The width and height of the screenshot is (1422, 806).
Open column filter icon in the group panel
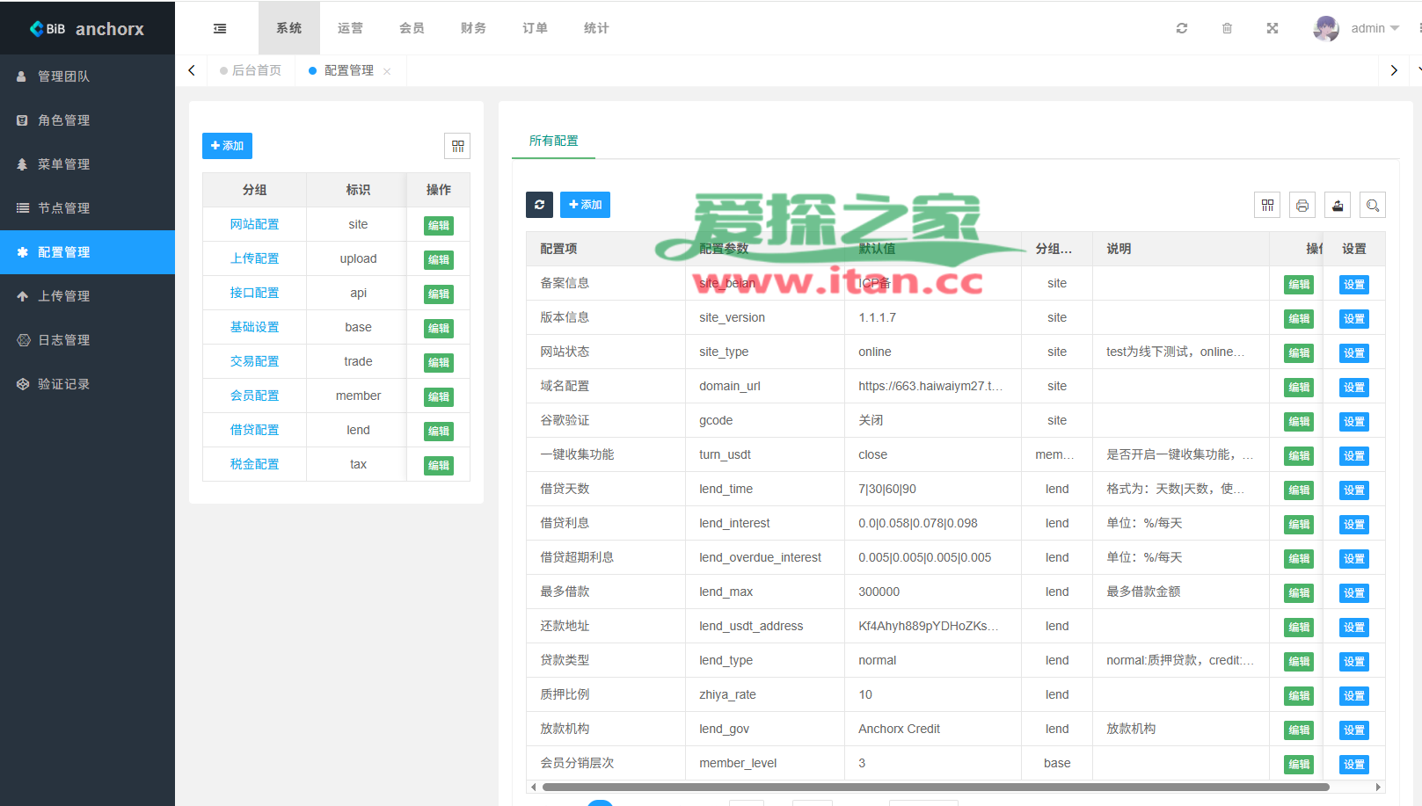click(x=457, y=146)
